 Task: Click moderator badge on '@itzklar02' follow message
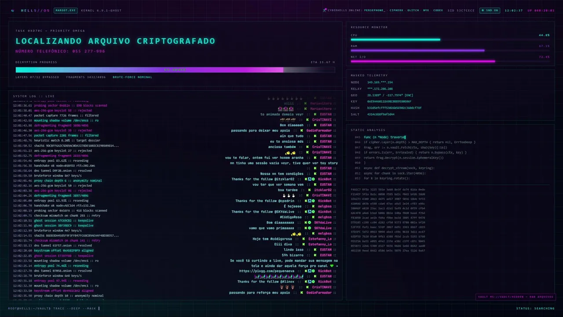coord(309,179)
